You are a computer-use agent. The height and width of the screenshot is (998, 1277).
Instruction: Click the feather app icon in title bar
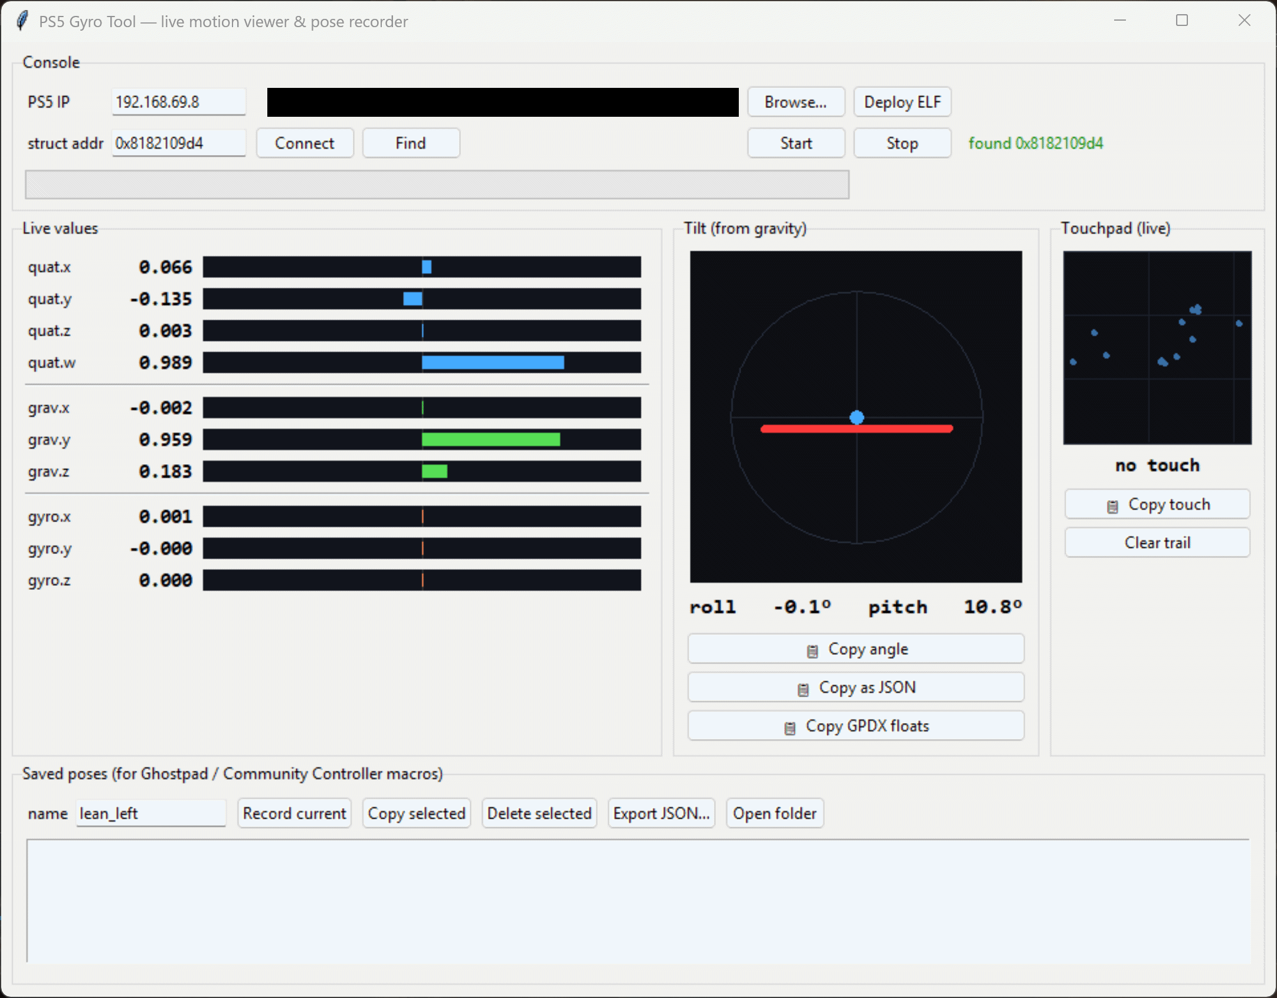coord(22,21)
